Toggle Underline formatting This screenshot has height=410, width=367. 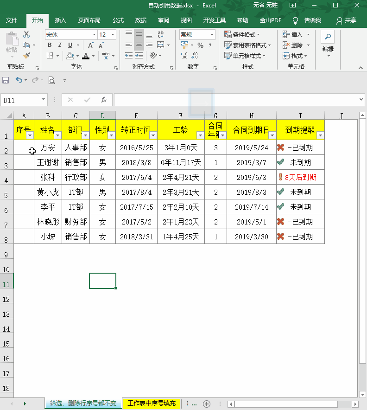coord(70,45)
